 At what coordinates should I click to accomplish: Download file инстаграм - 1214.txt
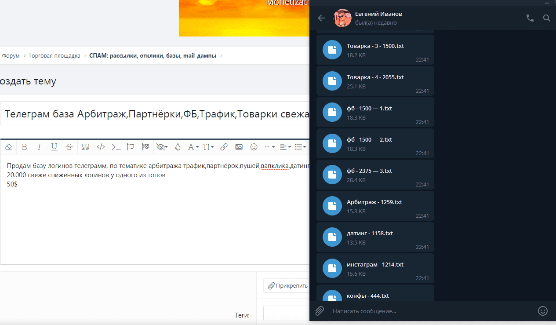tap(332, 269)
